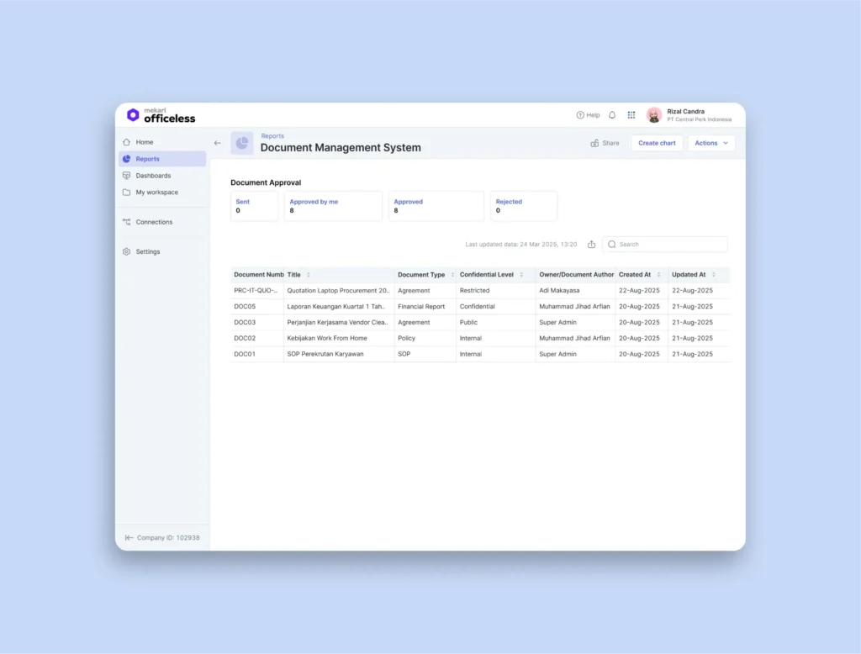
Task: Click the Share button
Action: click(605, 143)
